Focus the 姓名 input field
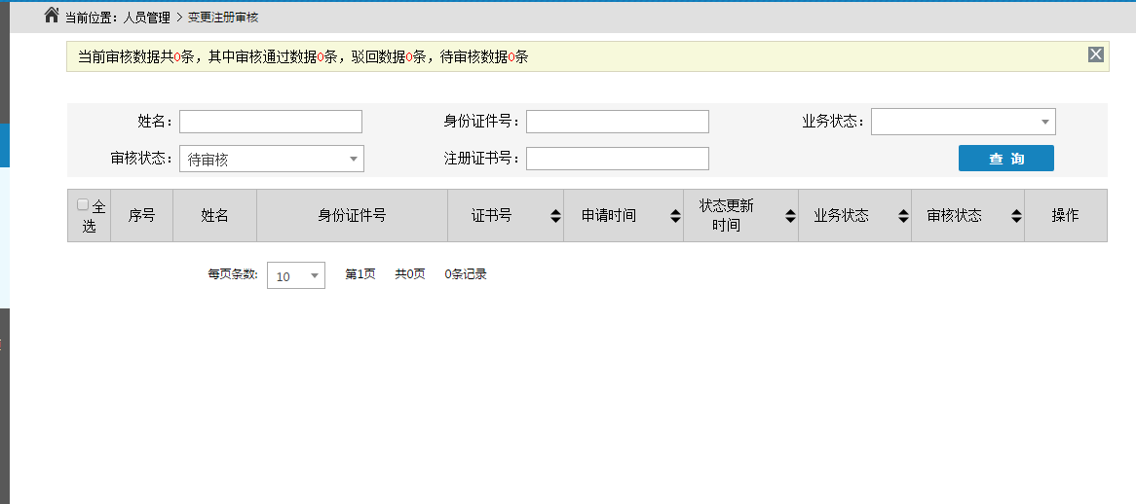 coord(270,122)
